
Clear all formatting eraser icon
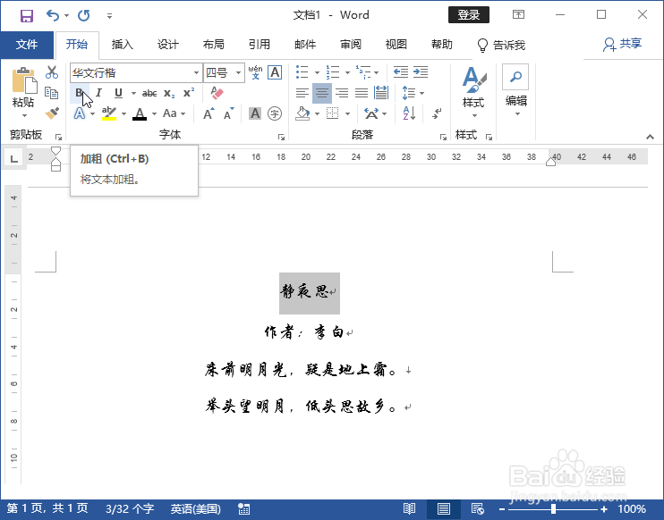point(217,93)
